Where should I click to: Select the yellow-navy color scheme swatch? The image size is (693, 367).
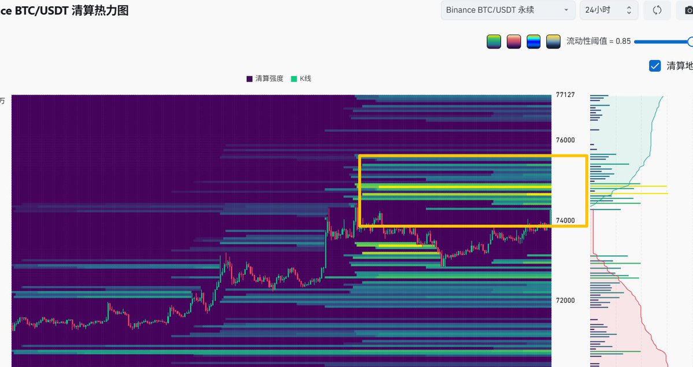tap(553, 42)
